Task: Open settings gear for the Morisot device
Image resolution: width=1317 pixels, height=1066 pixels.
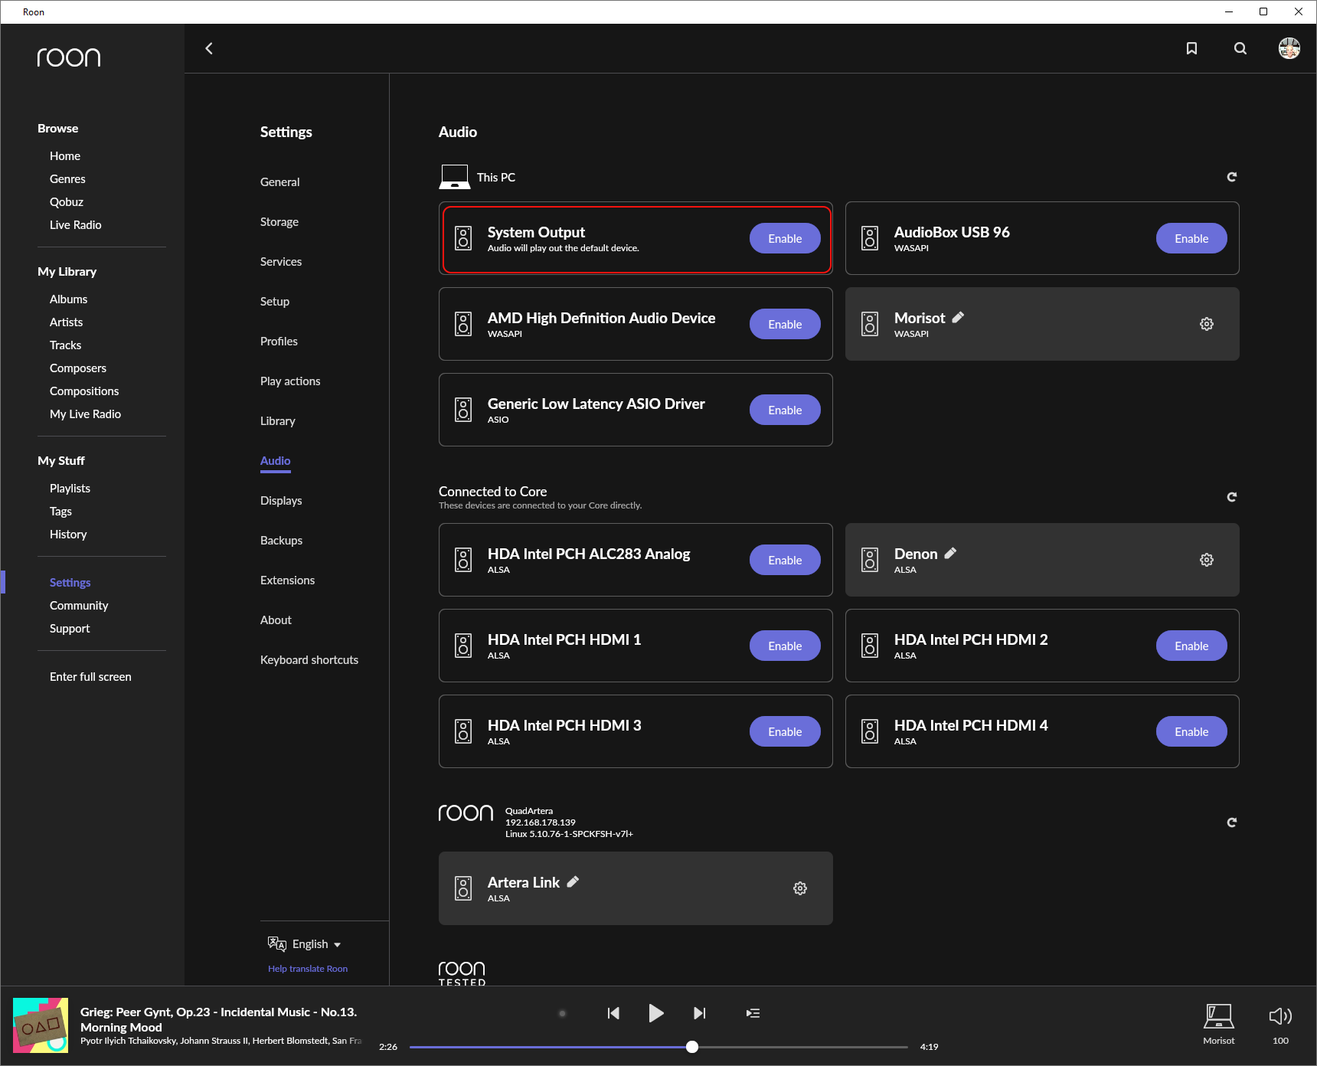Action: 1206,323
